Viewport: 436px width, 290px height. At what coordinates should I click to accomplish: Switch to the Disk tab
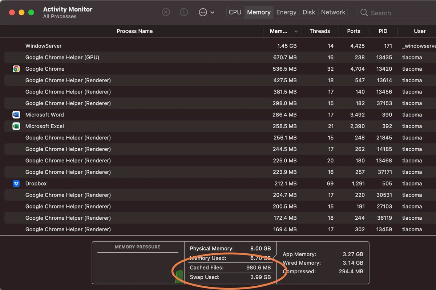(309, 12)
